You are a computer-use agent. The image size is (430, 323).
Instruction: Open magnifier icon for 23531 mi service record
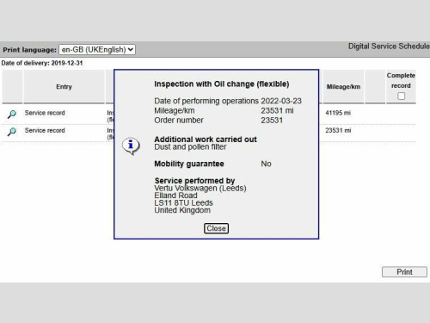(x=12, y=132)
